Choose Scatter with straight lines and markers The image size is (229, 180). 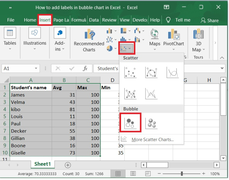click(x=130, y=93)
